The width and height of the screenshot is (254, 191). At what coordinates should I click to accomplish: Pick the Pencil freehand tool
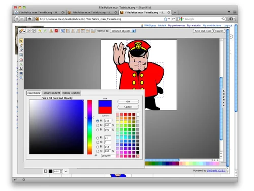point(21,45)
